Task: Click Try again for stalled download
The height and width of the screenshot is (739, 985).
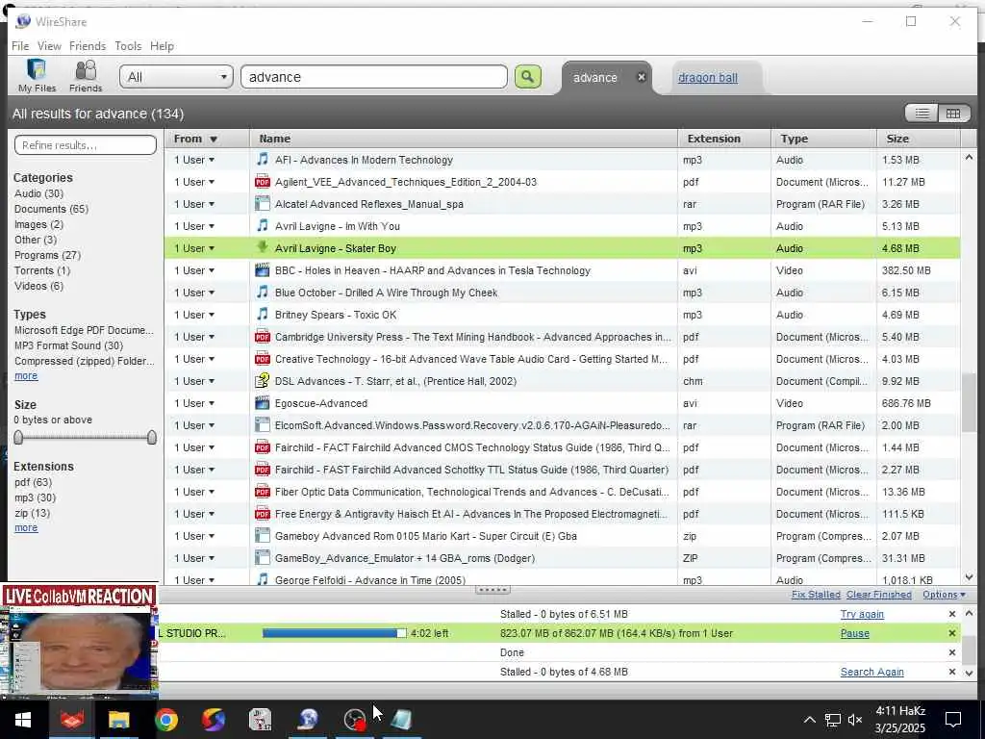Action: tap(862, 614)
